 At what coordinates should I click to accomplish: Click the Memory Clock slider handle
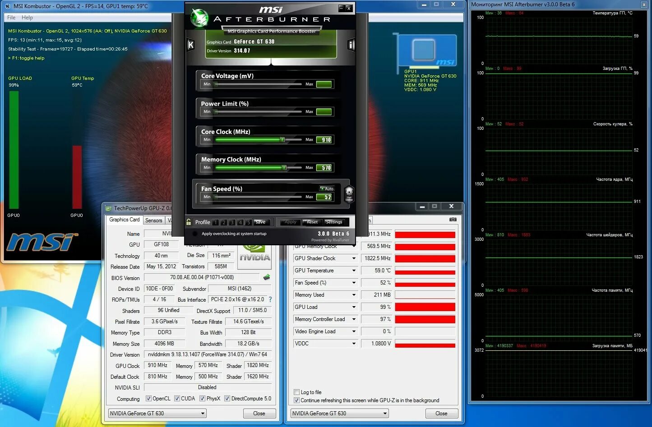pyautogui.click(x=284, y=168)
